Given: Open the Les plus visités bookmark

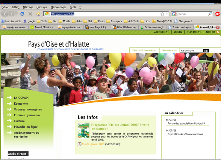Looking at the screenshot, I should pyautogui.click(x=11, y=21).
